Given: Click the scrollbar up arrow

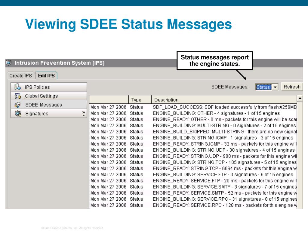Looking at the screenshot, I should (x=300, y=98).
